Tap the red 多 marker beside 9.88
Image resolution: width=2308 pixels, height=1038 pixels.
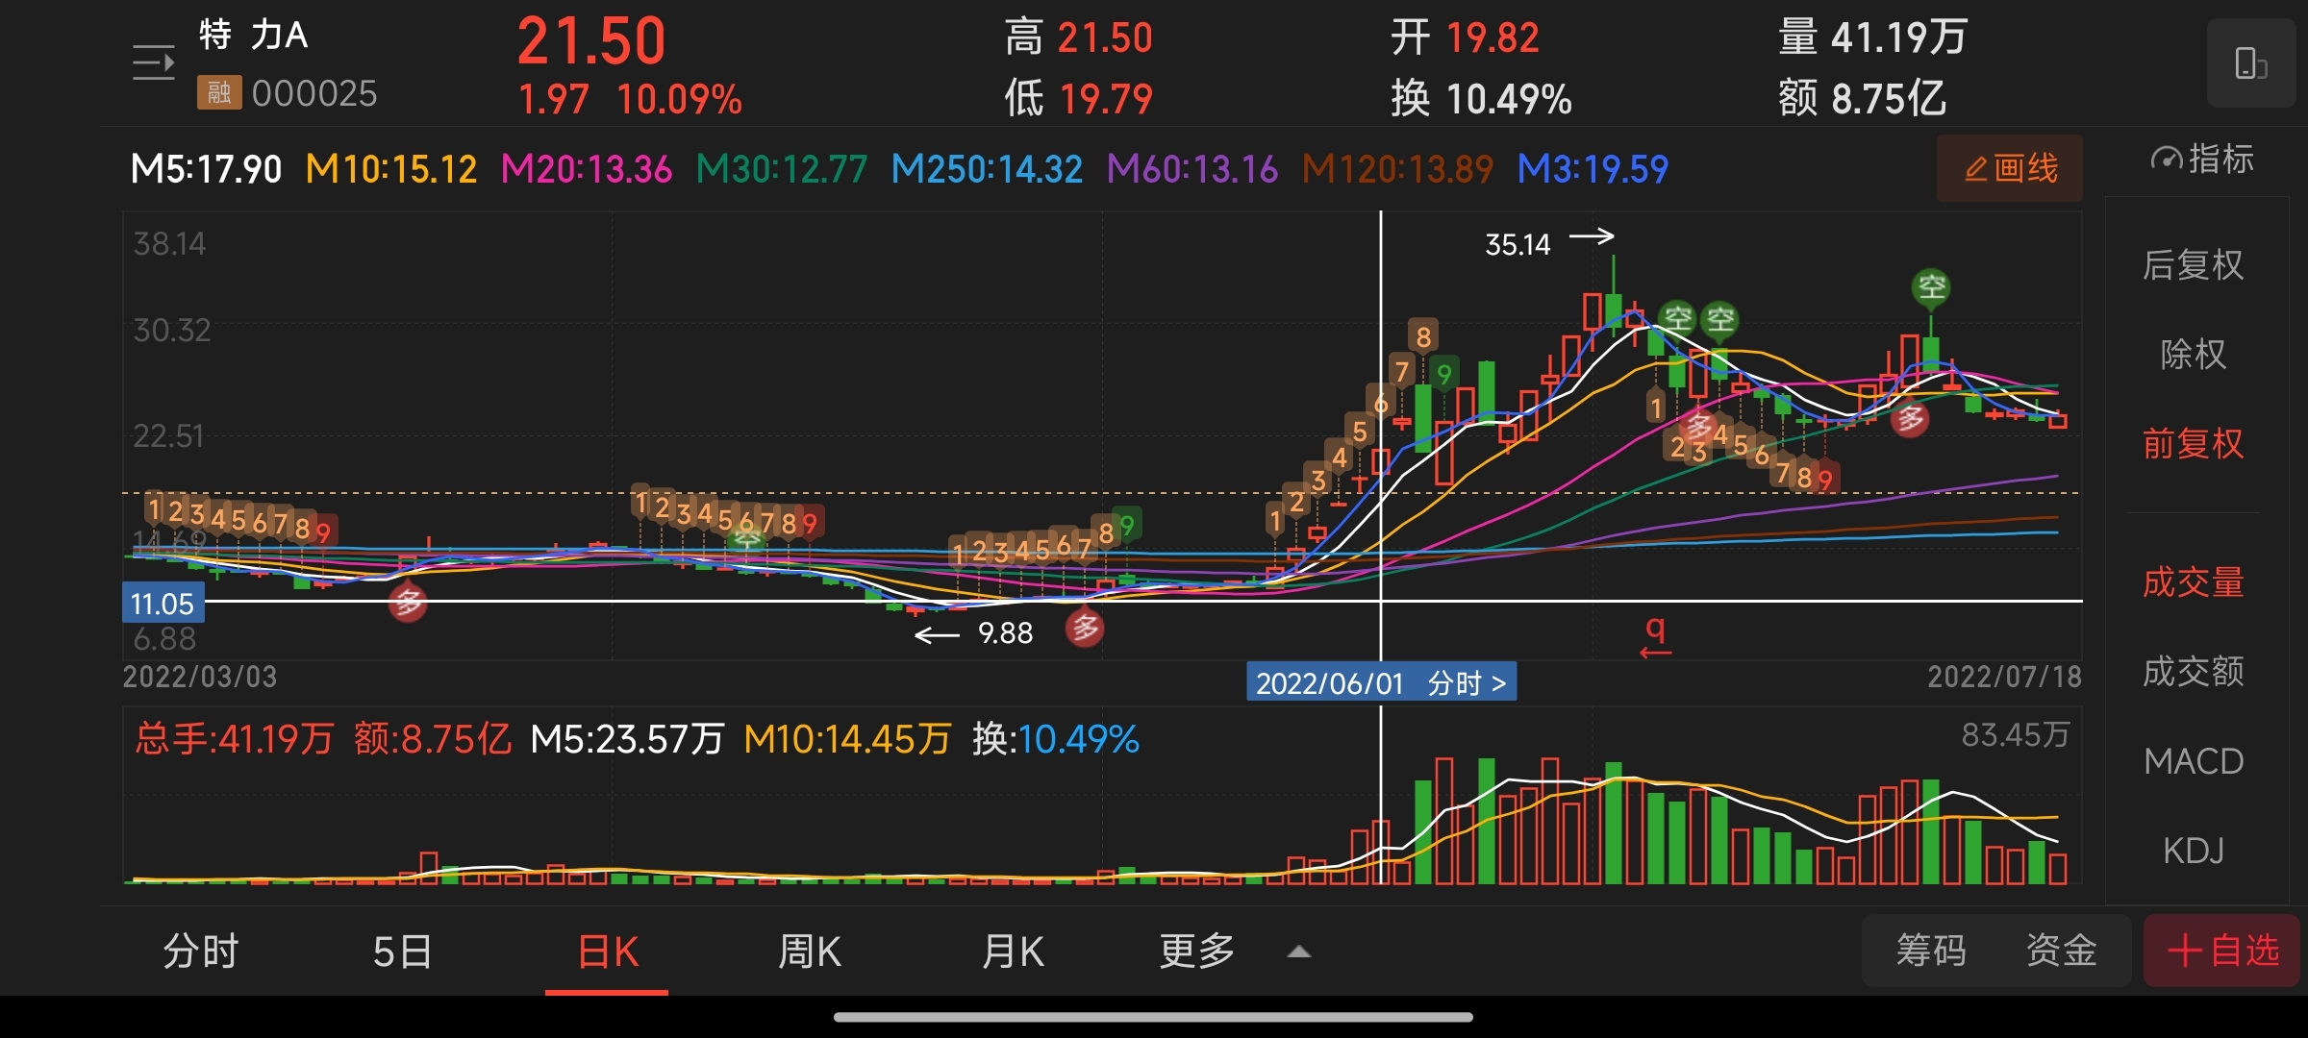(x=1085, y=629)
